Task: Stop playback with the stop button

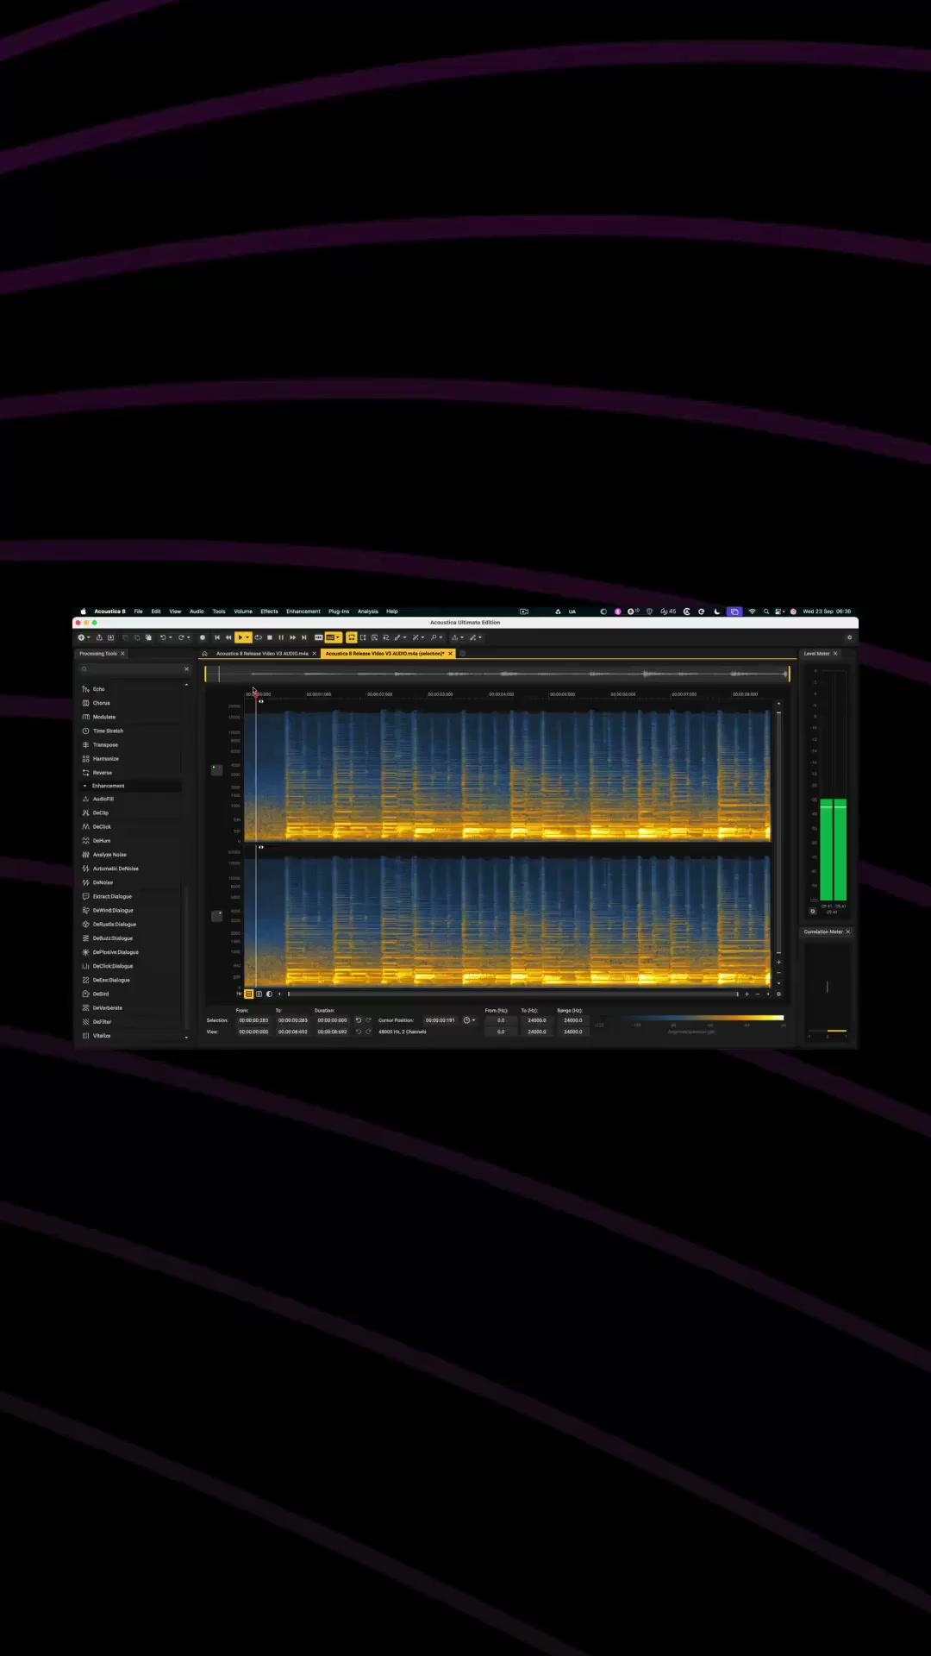Action: pyautogui.click(x=270, y=637)
